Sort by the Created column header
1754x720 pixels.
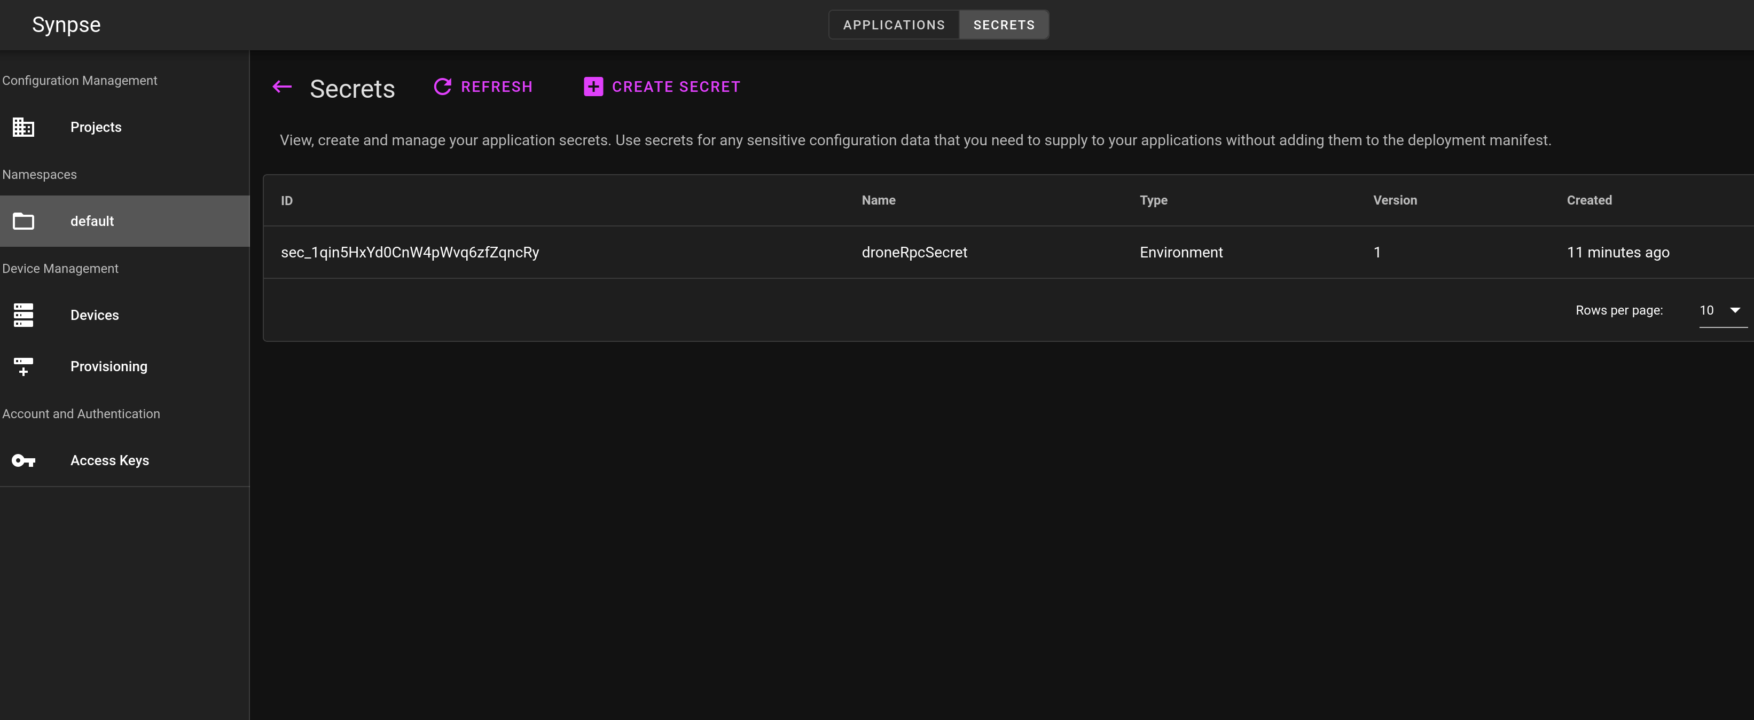(x=1588, y=200)
